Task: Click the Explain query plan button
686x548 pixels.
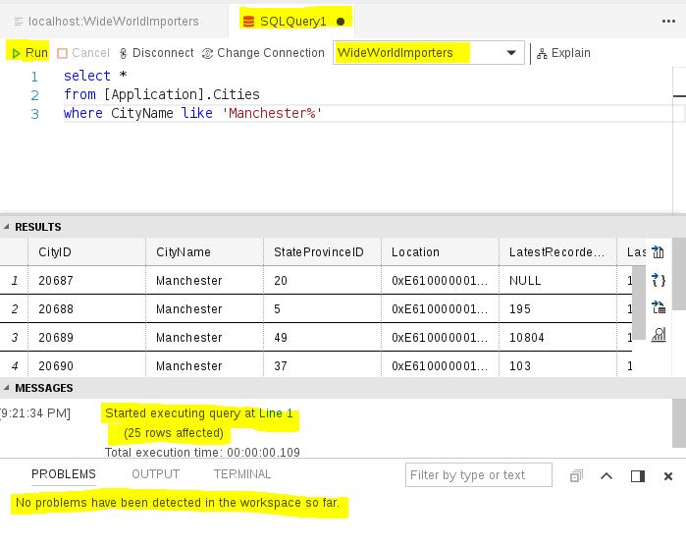Action: click(563, 53)
